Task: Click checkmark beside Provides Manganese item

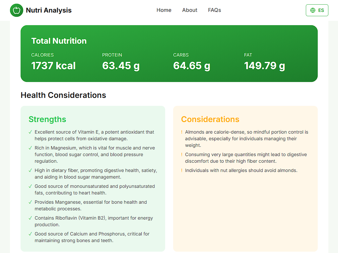Action: (x=30, y=202)
